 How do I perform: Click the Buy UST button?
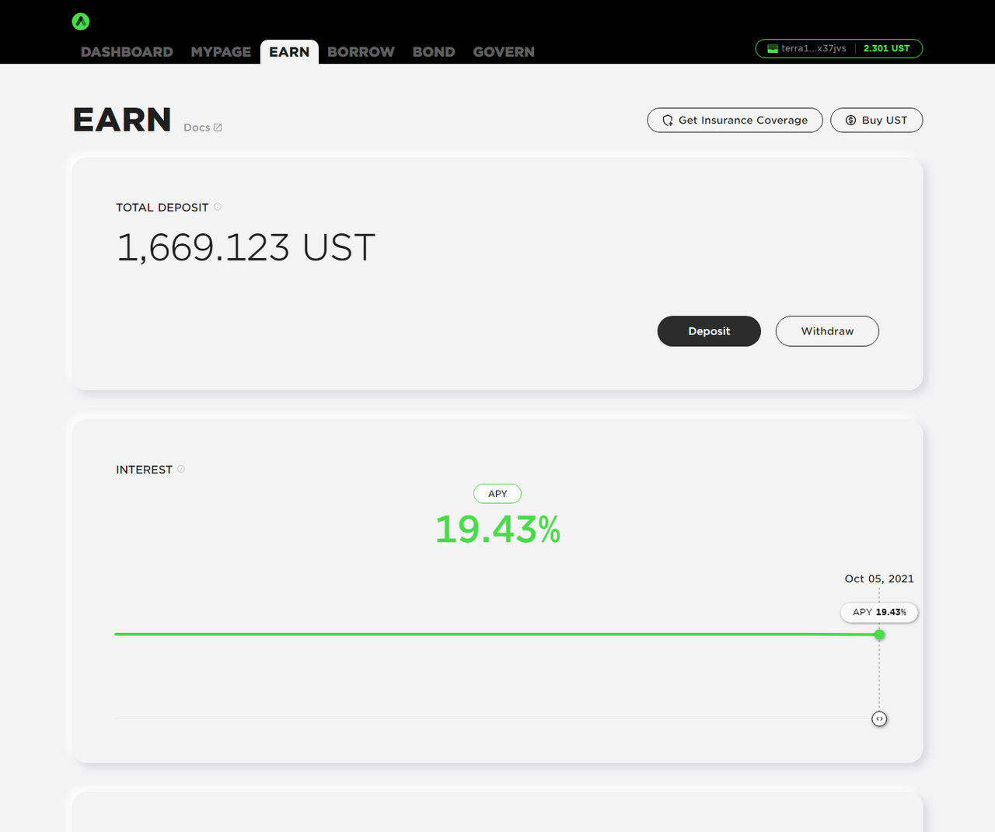coord(876,121)
